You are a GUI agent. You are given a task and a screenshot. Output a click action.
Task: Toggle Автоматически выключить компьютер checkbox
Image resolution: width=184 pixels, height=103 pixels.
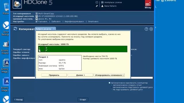tap(110, 83)
